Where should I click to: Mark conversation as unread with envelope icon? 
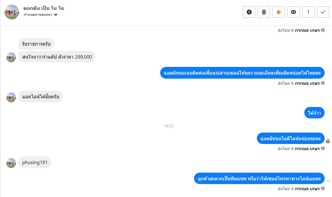click(294, 12)
